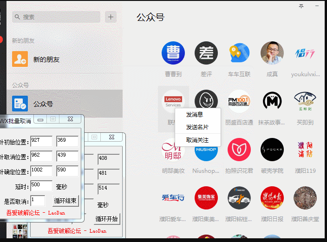Open the 破壳学院 account icon
The height and width of the screenshot is (242, 327).
point(272,150)
